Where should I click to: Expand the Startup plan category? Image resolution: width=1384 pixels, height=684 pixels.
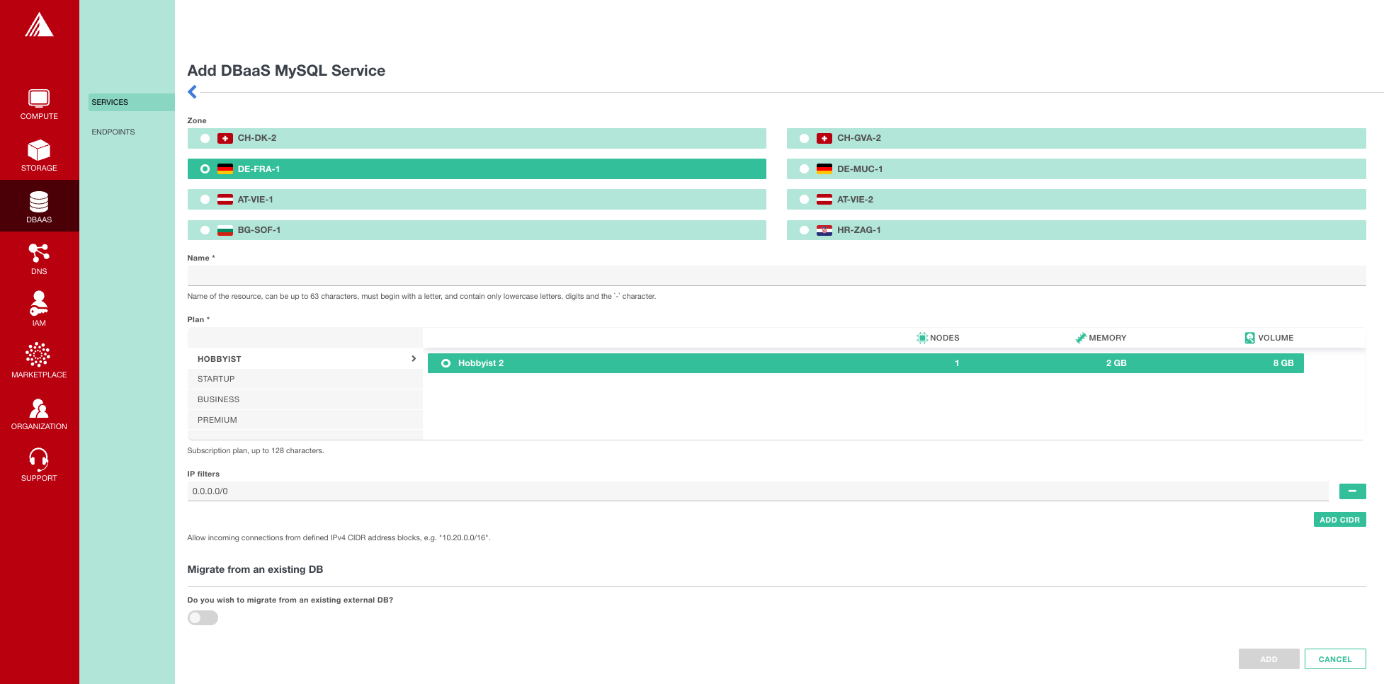pyautogui.click(x=305, y=380)
